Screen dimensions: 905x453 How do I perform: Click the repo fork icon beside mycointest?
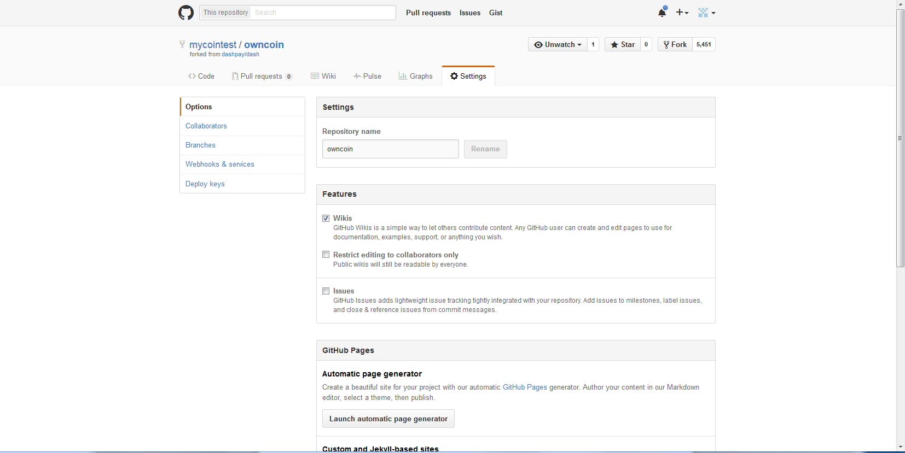click(182, 44)
